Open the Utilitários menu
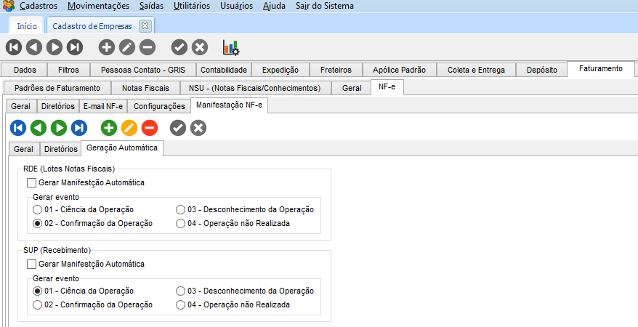This screenshot has width=638, height=327. tap(192, 6)
